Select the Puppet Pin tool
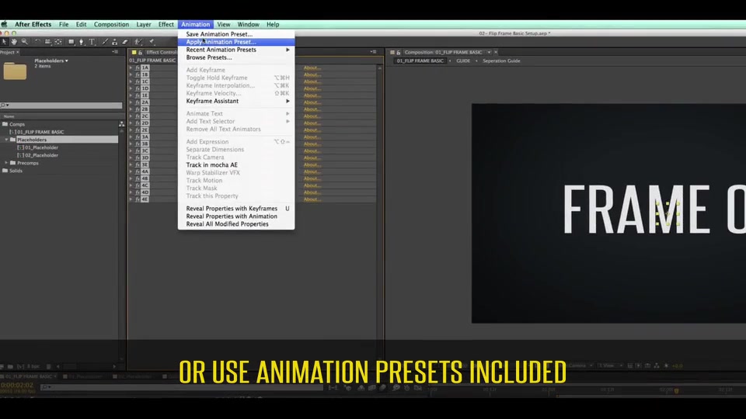Viewport: 746px width, 419px height. pyautogui.click(x=152, y=42)
